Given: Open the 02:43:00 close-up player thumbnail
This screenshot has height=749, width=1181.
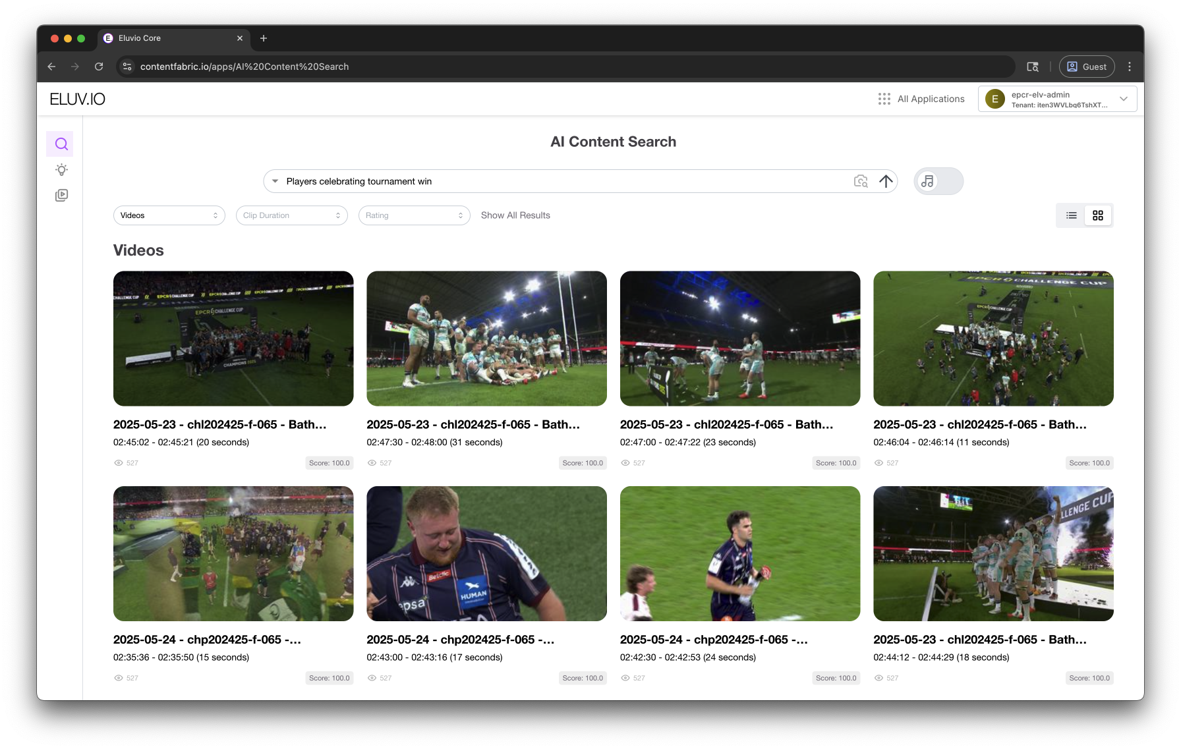Looking at the screenshot, I should (486, 553).
